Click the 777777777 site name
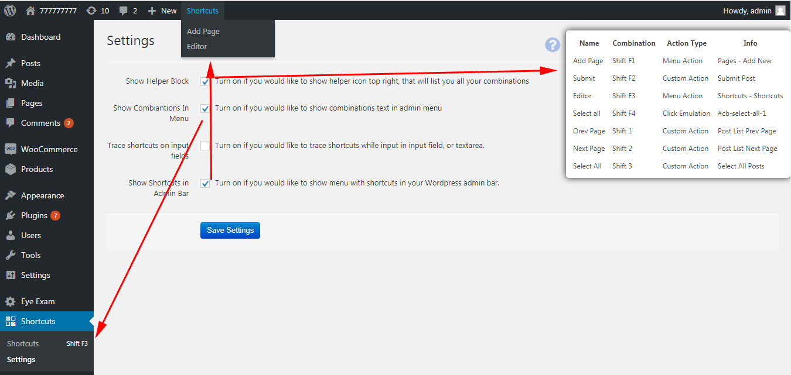Screen dimensions: 791x375 coord(59,11)
